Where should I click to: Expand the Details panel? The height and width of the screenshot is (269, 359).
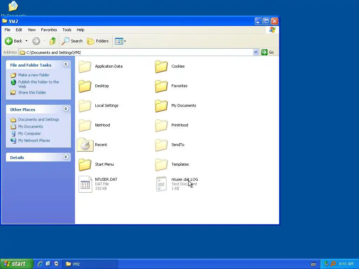click(66, 157)
